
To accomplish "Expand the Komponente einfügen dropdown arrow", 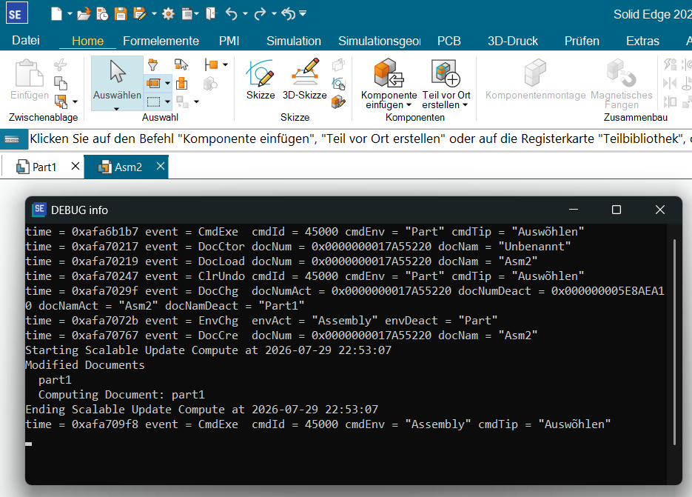I will click(409, 104).
